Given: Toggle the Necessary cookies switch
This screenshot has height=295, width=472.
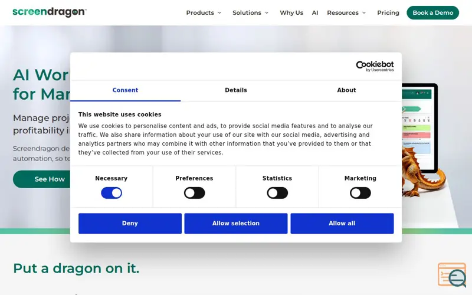Looking at the screenshot, I should [x=112, y=193].
